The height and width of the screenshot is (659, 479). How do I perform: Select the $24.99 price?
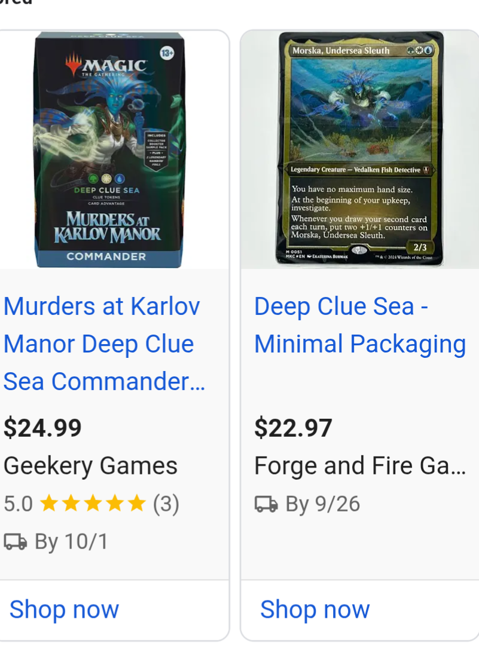42,428
